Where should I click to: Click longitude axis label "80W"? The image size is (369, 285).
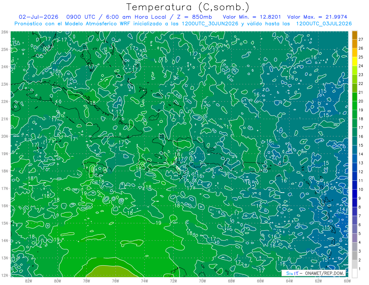[x=58, y=281]
